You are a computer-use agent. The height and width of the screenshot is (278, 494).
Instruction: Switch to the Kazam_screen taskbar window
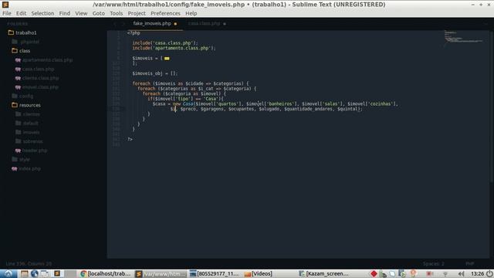pyautogui.click(x=324, y=273)
